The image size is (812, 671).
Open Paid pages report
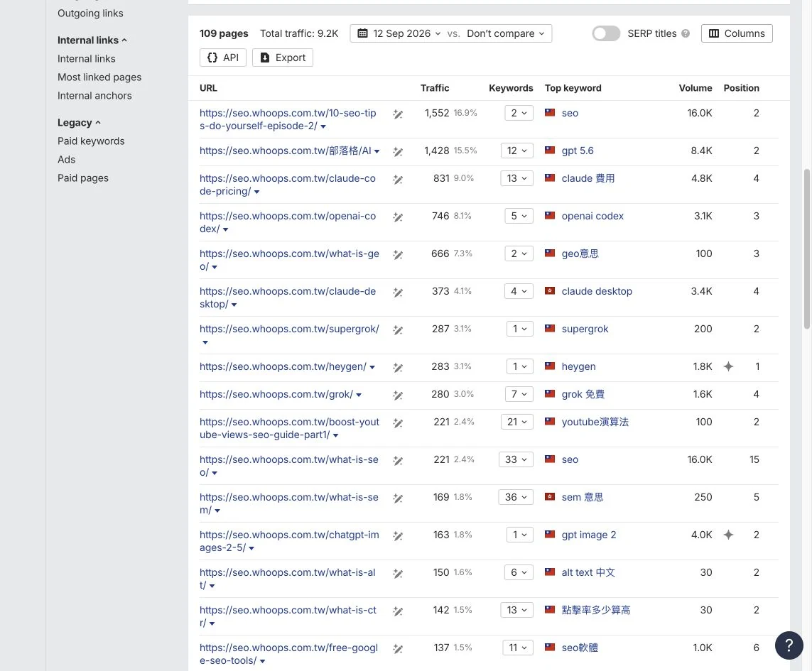tap(83, 178)
